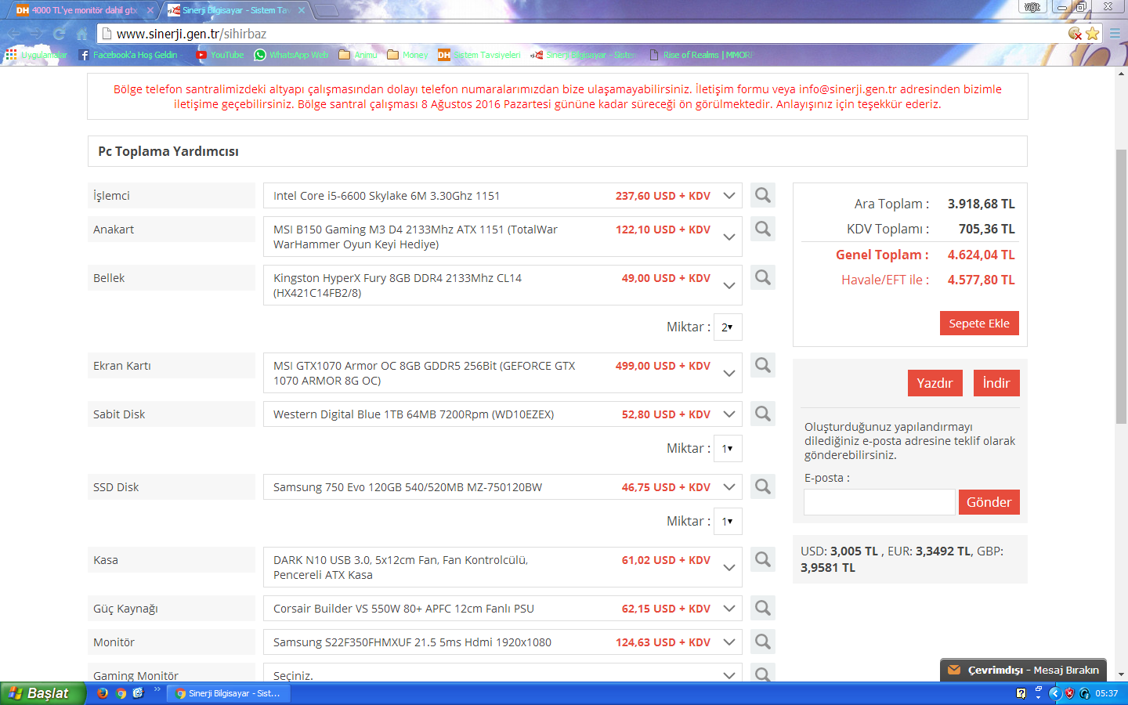Open Rise of Realms bookmark
The image size is (1128, 705).
pyautogui.click(x=700, y=55)
